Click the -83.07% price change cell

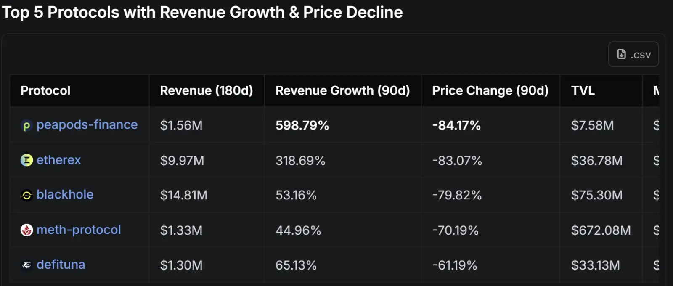point(457,161)
